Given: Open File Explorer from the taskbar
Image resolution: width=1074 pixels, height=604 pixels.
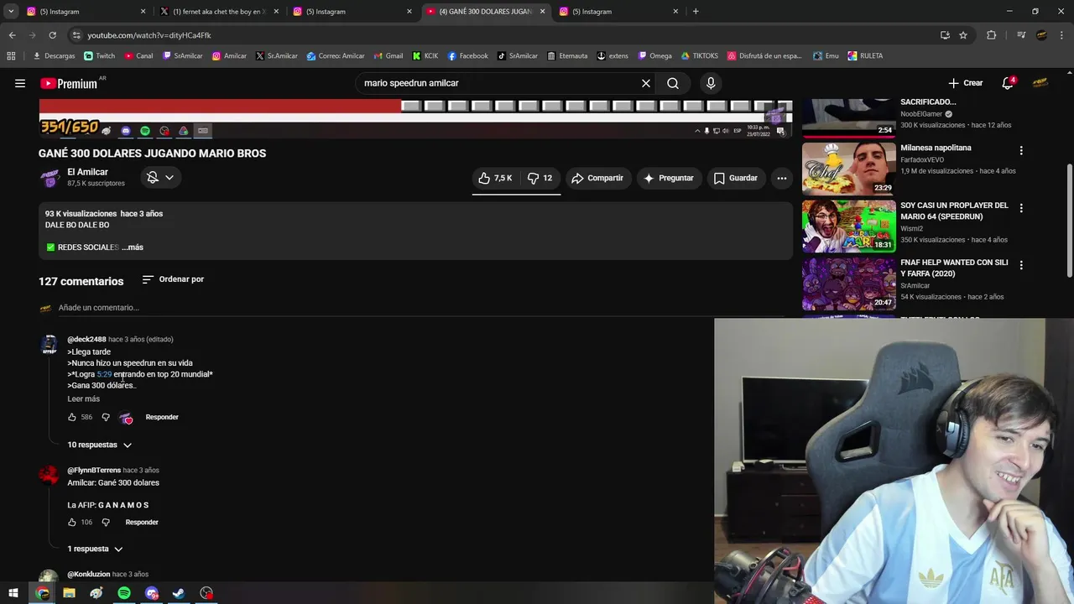Looking at the screenshot, I should pyautogui.click(x=69, y=593).
